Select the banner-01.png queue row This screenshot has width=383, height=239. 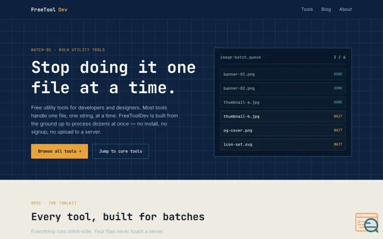(282, 74)
